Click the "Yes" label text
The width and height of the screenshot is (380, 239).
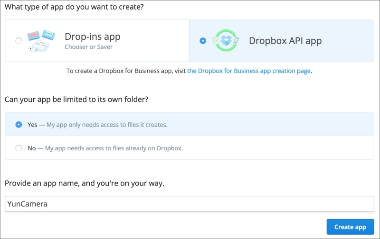(x=32, y=125)
